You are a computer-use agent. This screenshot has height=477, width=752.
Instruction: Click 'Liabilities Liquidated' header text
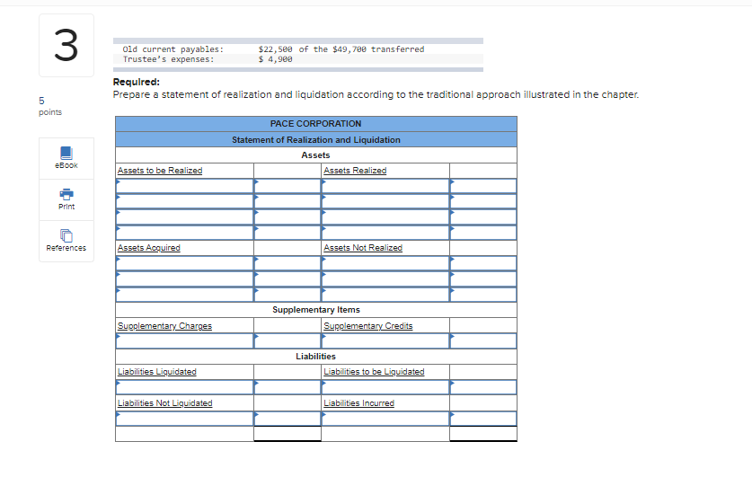(x=157, y=372)
